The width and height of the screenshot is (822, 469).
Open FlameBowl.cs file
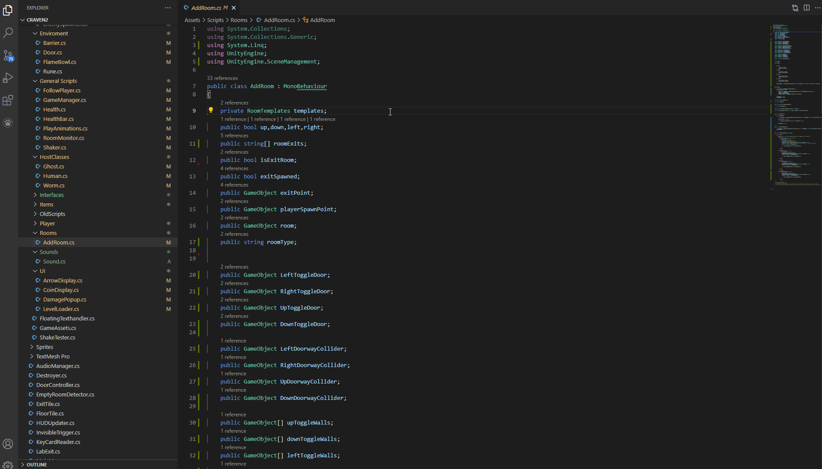98,62
